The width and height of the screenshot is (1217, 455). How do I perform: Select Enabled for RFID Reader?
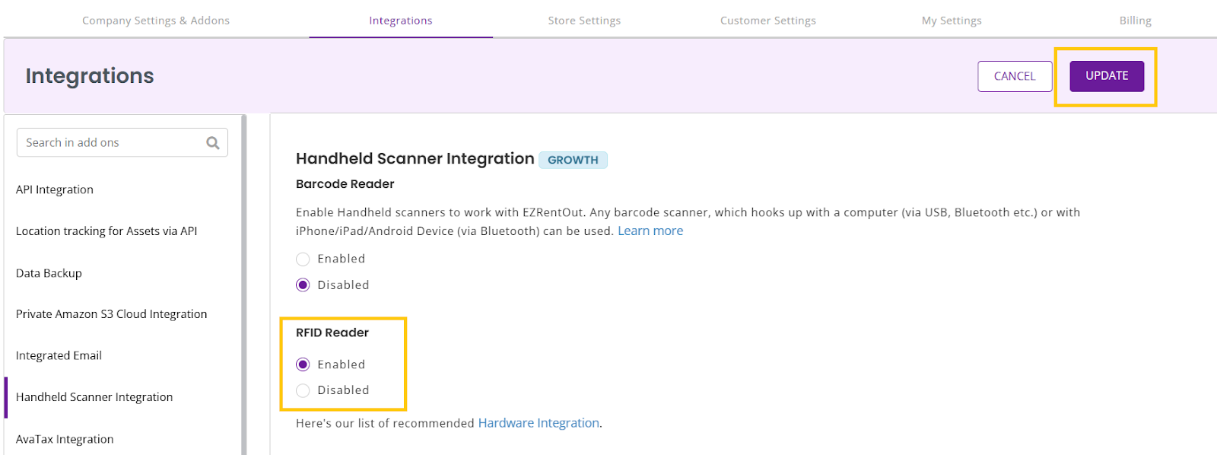303,364
